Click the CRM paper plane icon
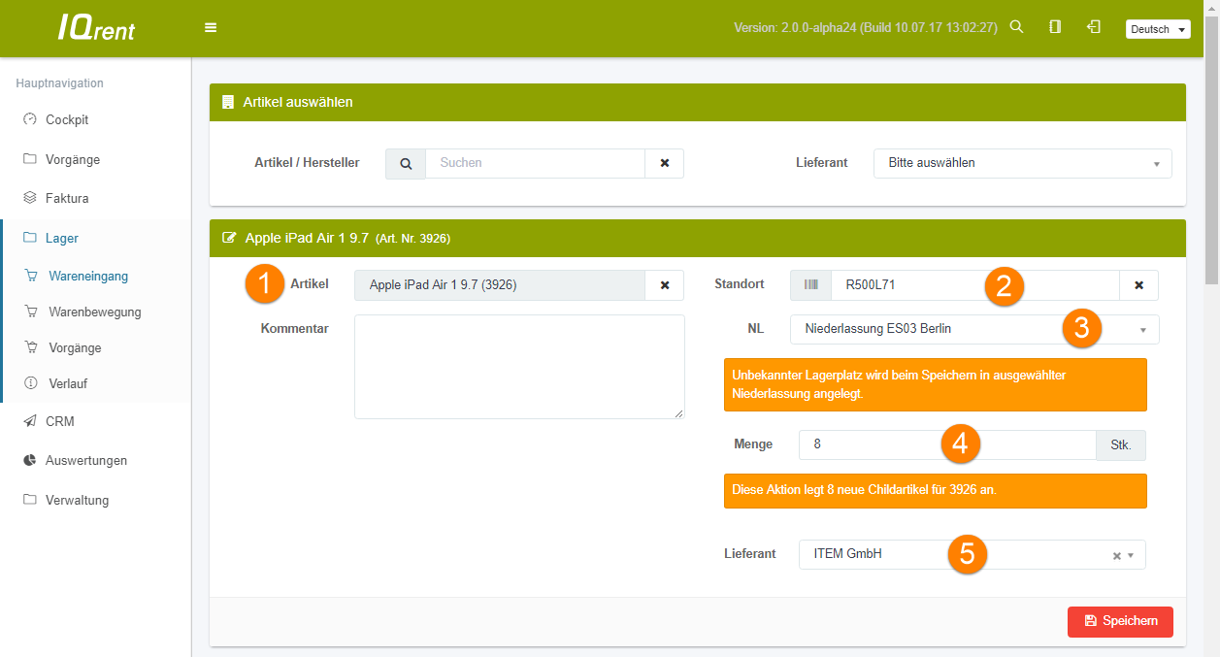The height and width of the screenshot is (657, 1220). (x=30, y=421)
